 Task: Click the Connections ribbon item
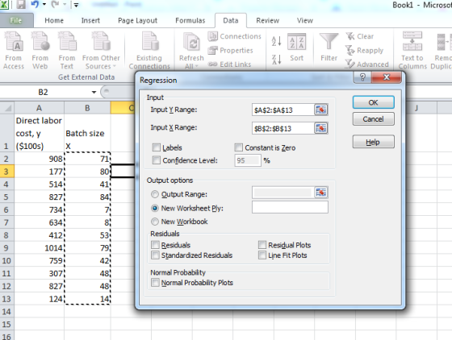coord(234,36)
